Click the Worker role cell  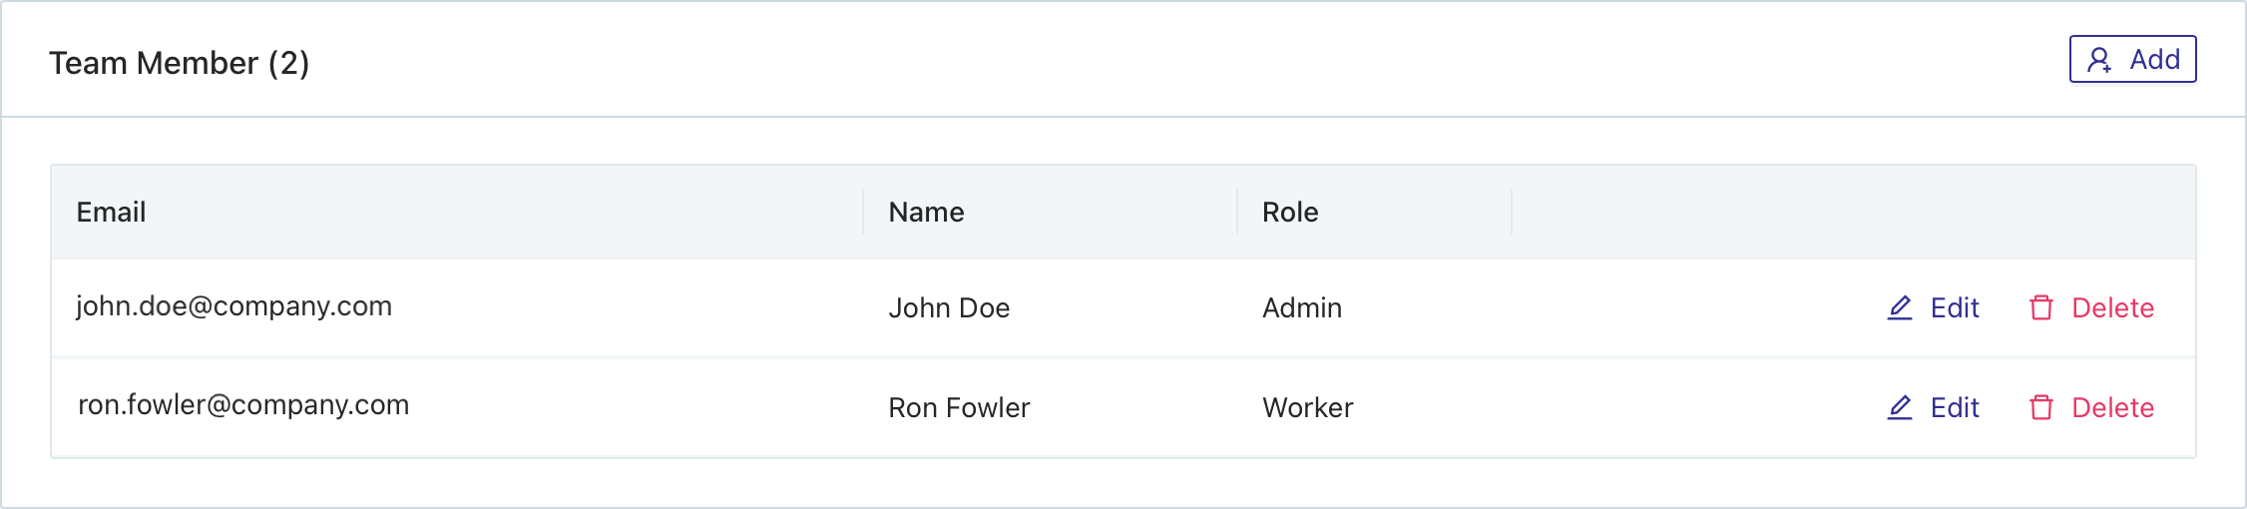tap(1307, 407)
